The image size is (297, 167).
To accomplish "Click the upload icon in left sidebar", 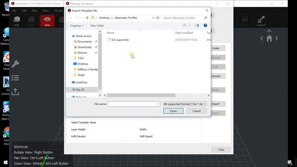I will (x=15, y=92).
